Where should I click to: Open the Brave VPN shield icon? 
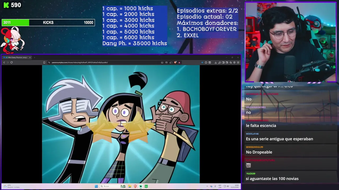(x=234, y=63)
